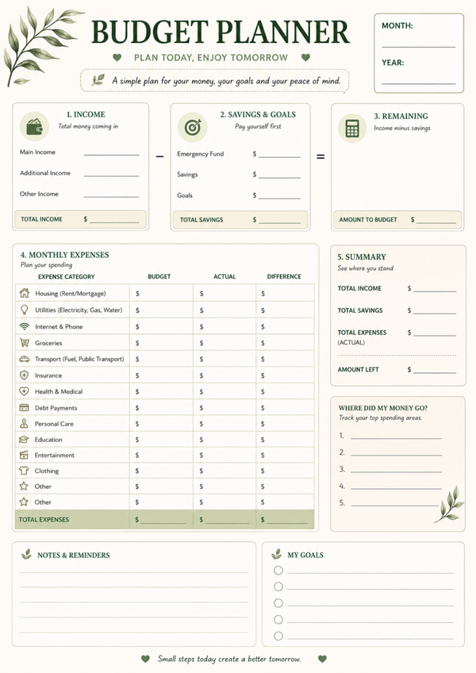Click the 'Small steps today create a better tomorrow.' footer

tap(229, 659)
